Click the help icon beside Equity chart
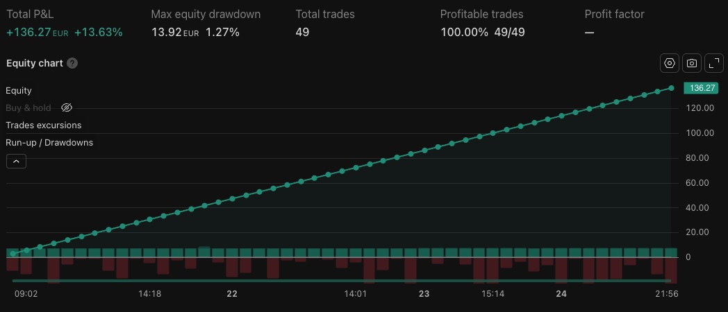The width and height of the screenshot is (728, 312). 72,63
